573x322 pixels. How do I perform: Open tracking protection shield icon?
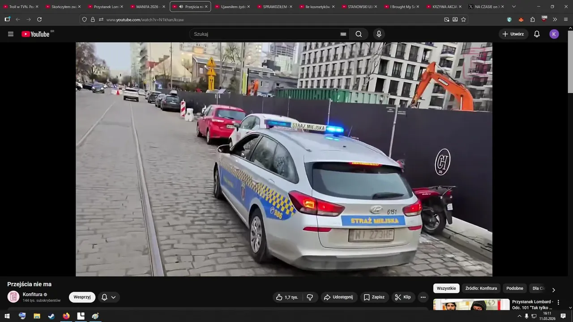(x=84, y=19)
